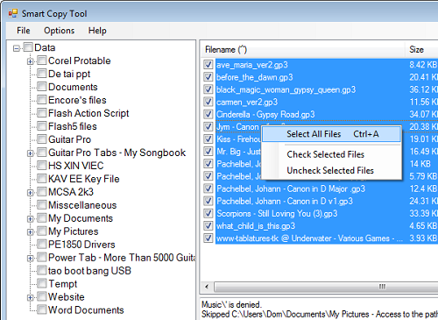
Task: Click the 8.42 KB size cell
Action: (x=423, y=65)
